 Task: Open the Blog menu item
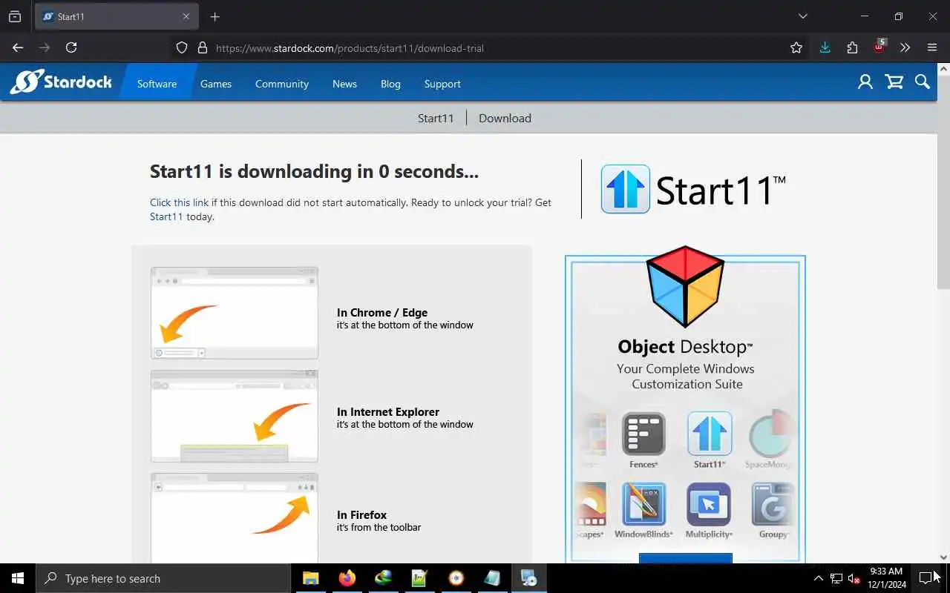(390, 84)
